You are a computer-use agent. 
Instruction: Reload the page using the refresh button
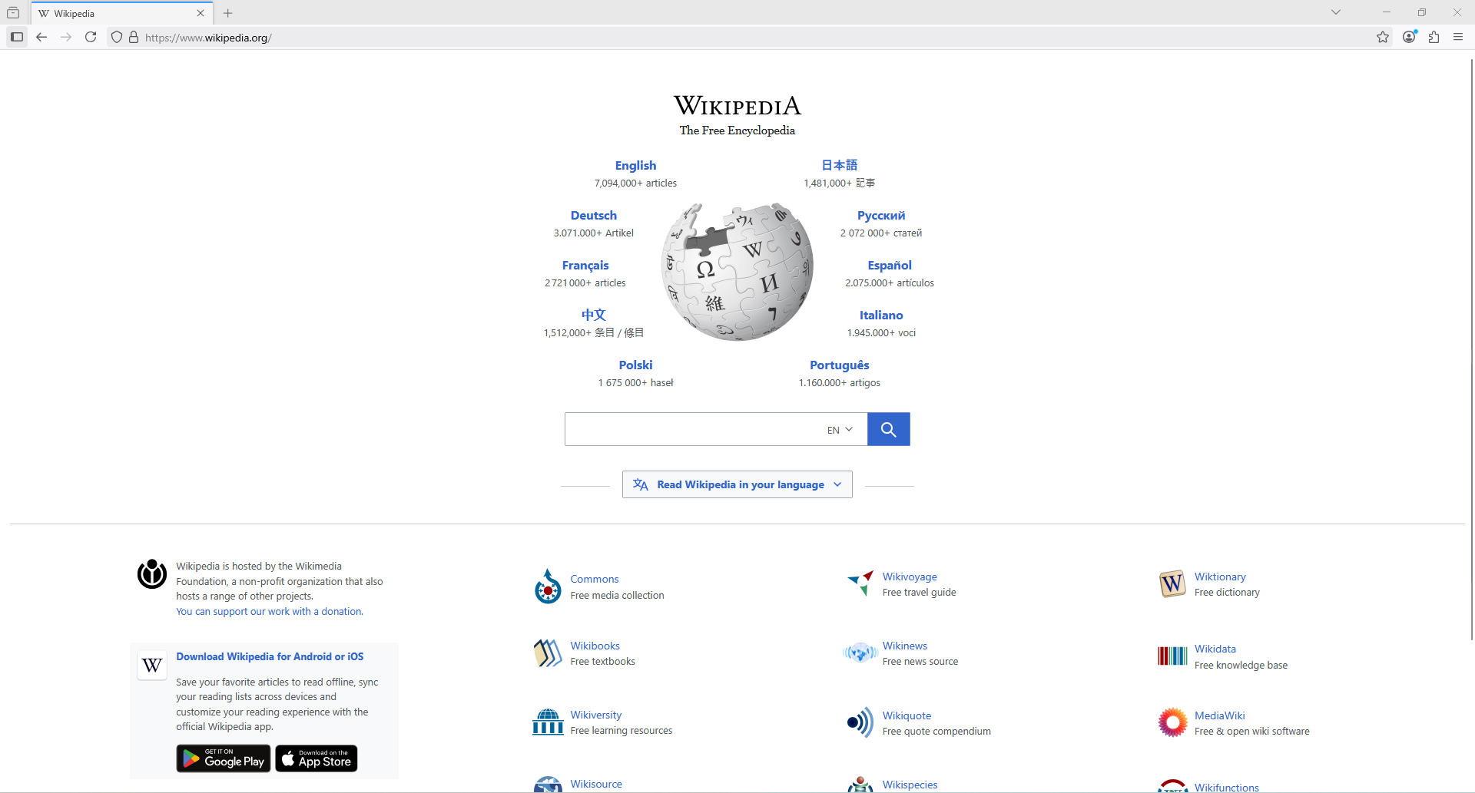coord(91,37)
